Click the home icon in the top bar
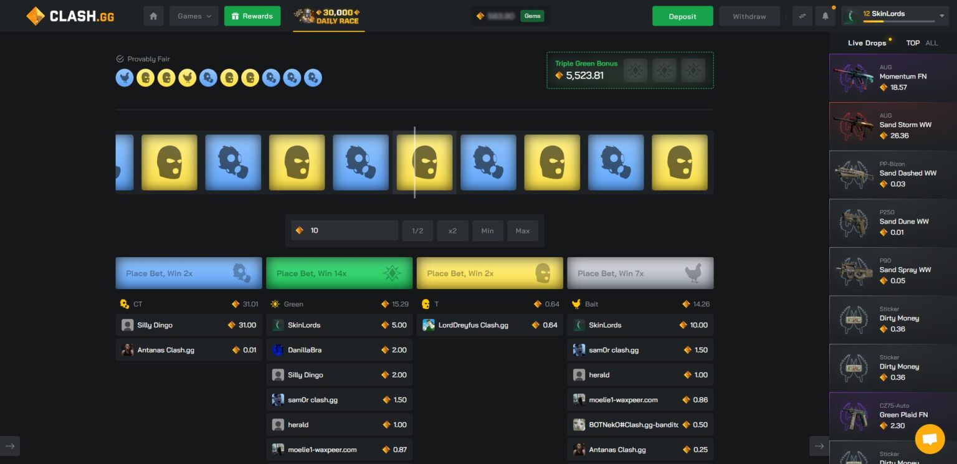This screenshot has height=464, width=957. click(x=153, y=16)
